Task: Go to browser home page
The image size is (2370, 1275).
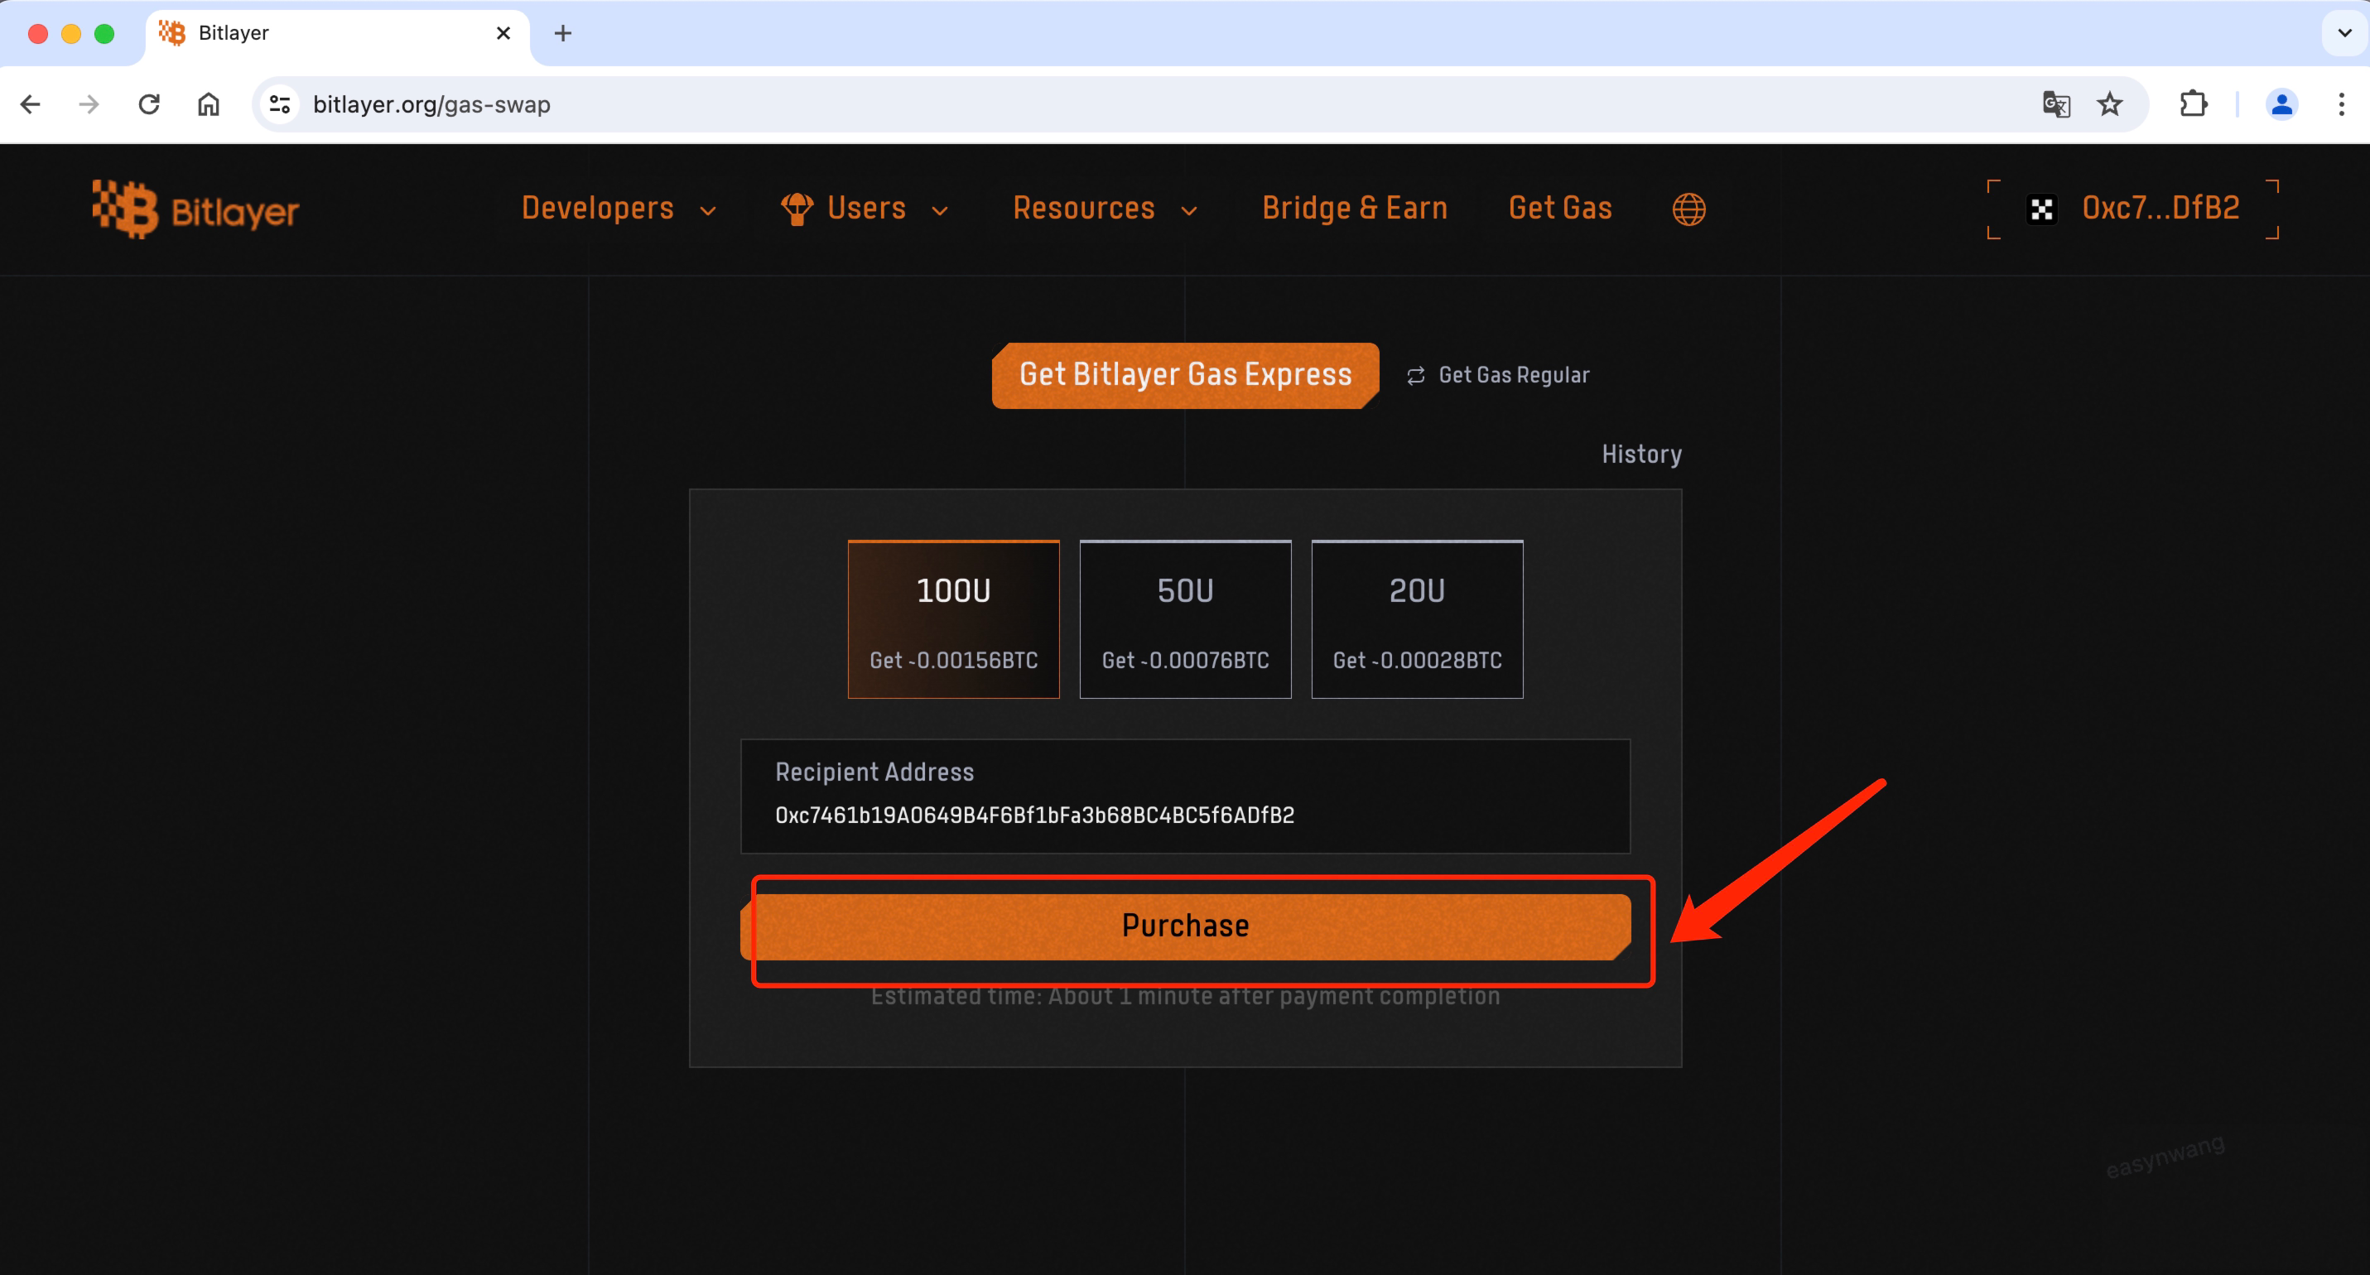Action: (209, 104)
